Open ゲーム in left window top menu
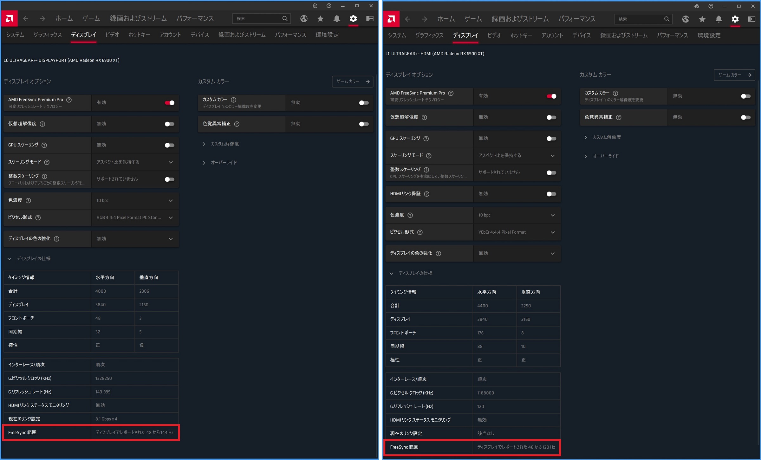 (x=91, y=19)
